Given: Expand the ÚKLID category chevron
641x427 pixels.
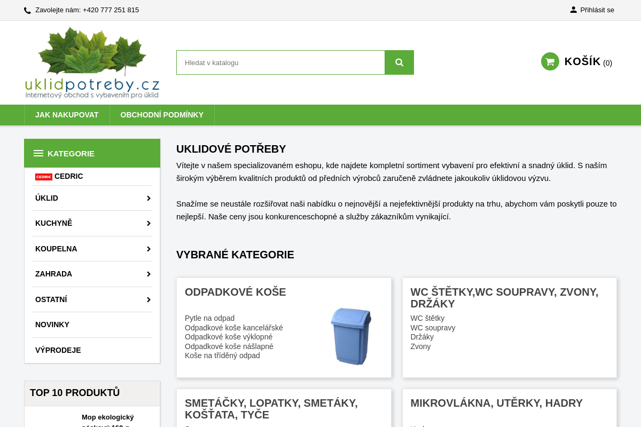Looking at the screenshot, I should tap(148, 198).
